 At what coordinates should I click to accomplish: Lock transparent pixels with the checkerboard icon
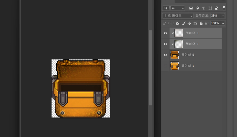[178, 23]
